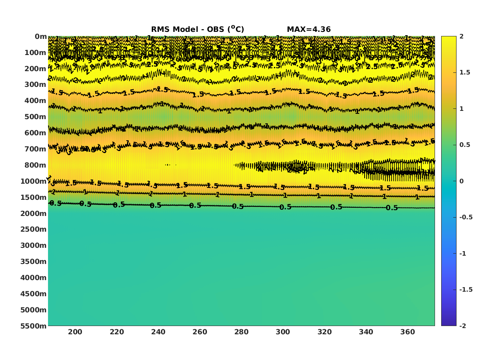Click the '200' x-axis tick label
Screen dimensions: 483x362
(75, 332)
